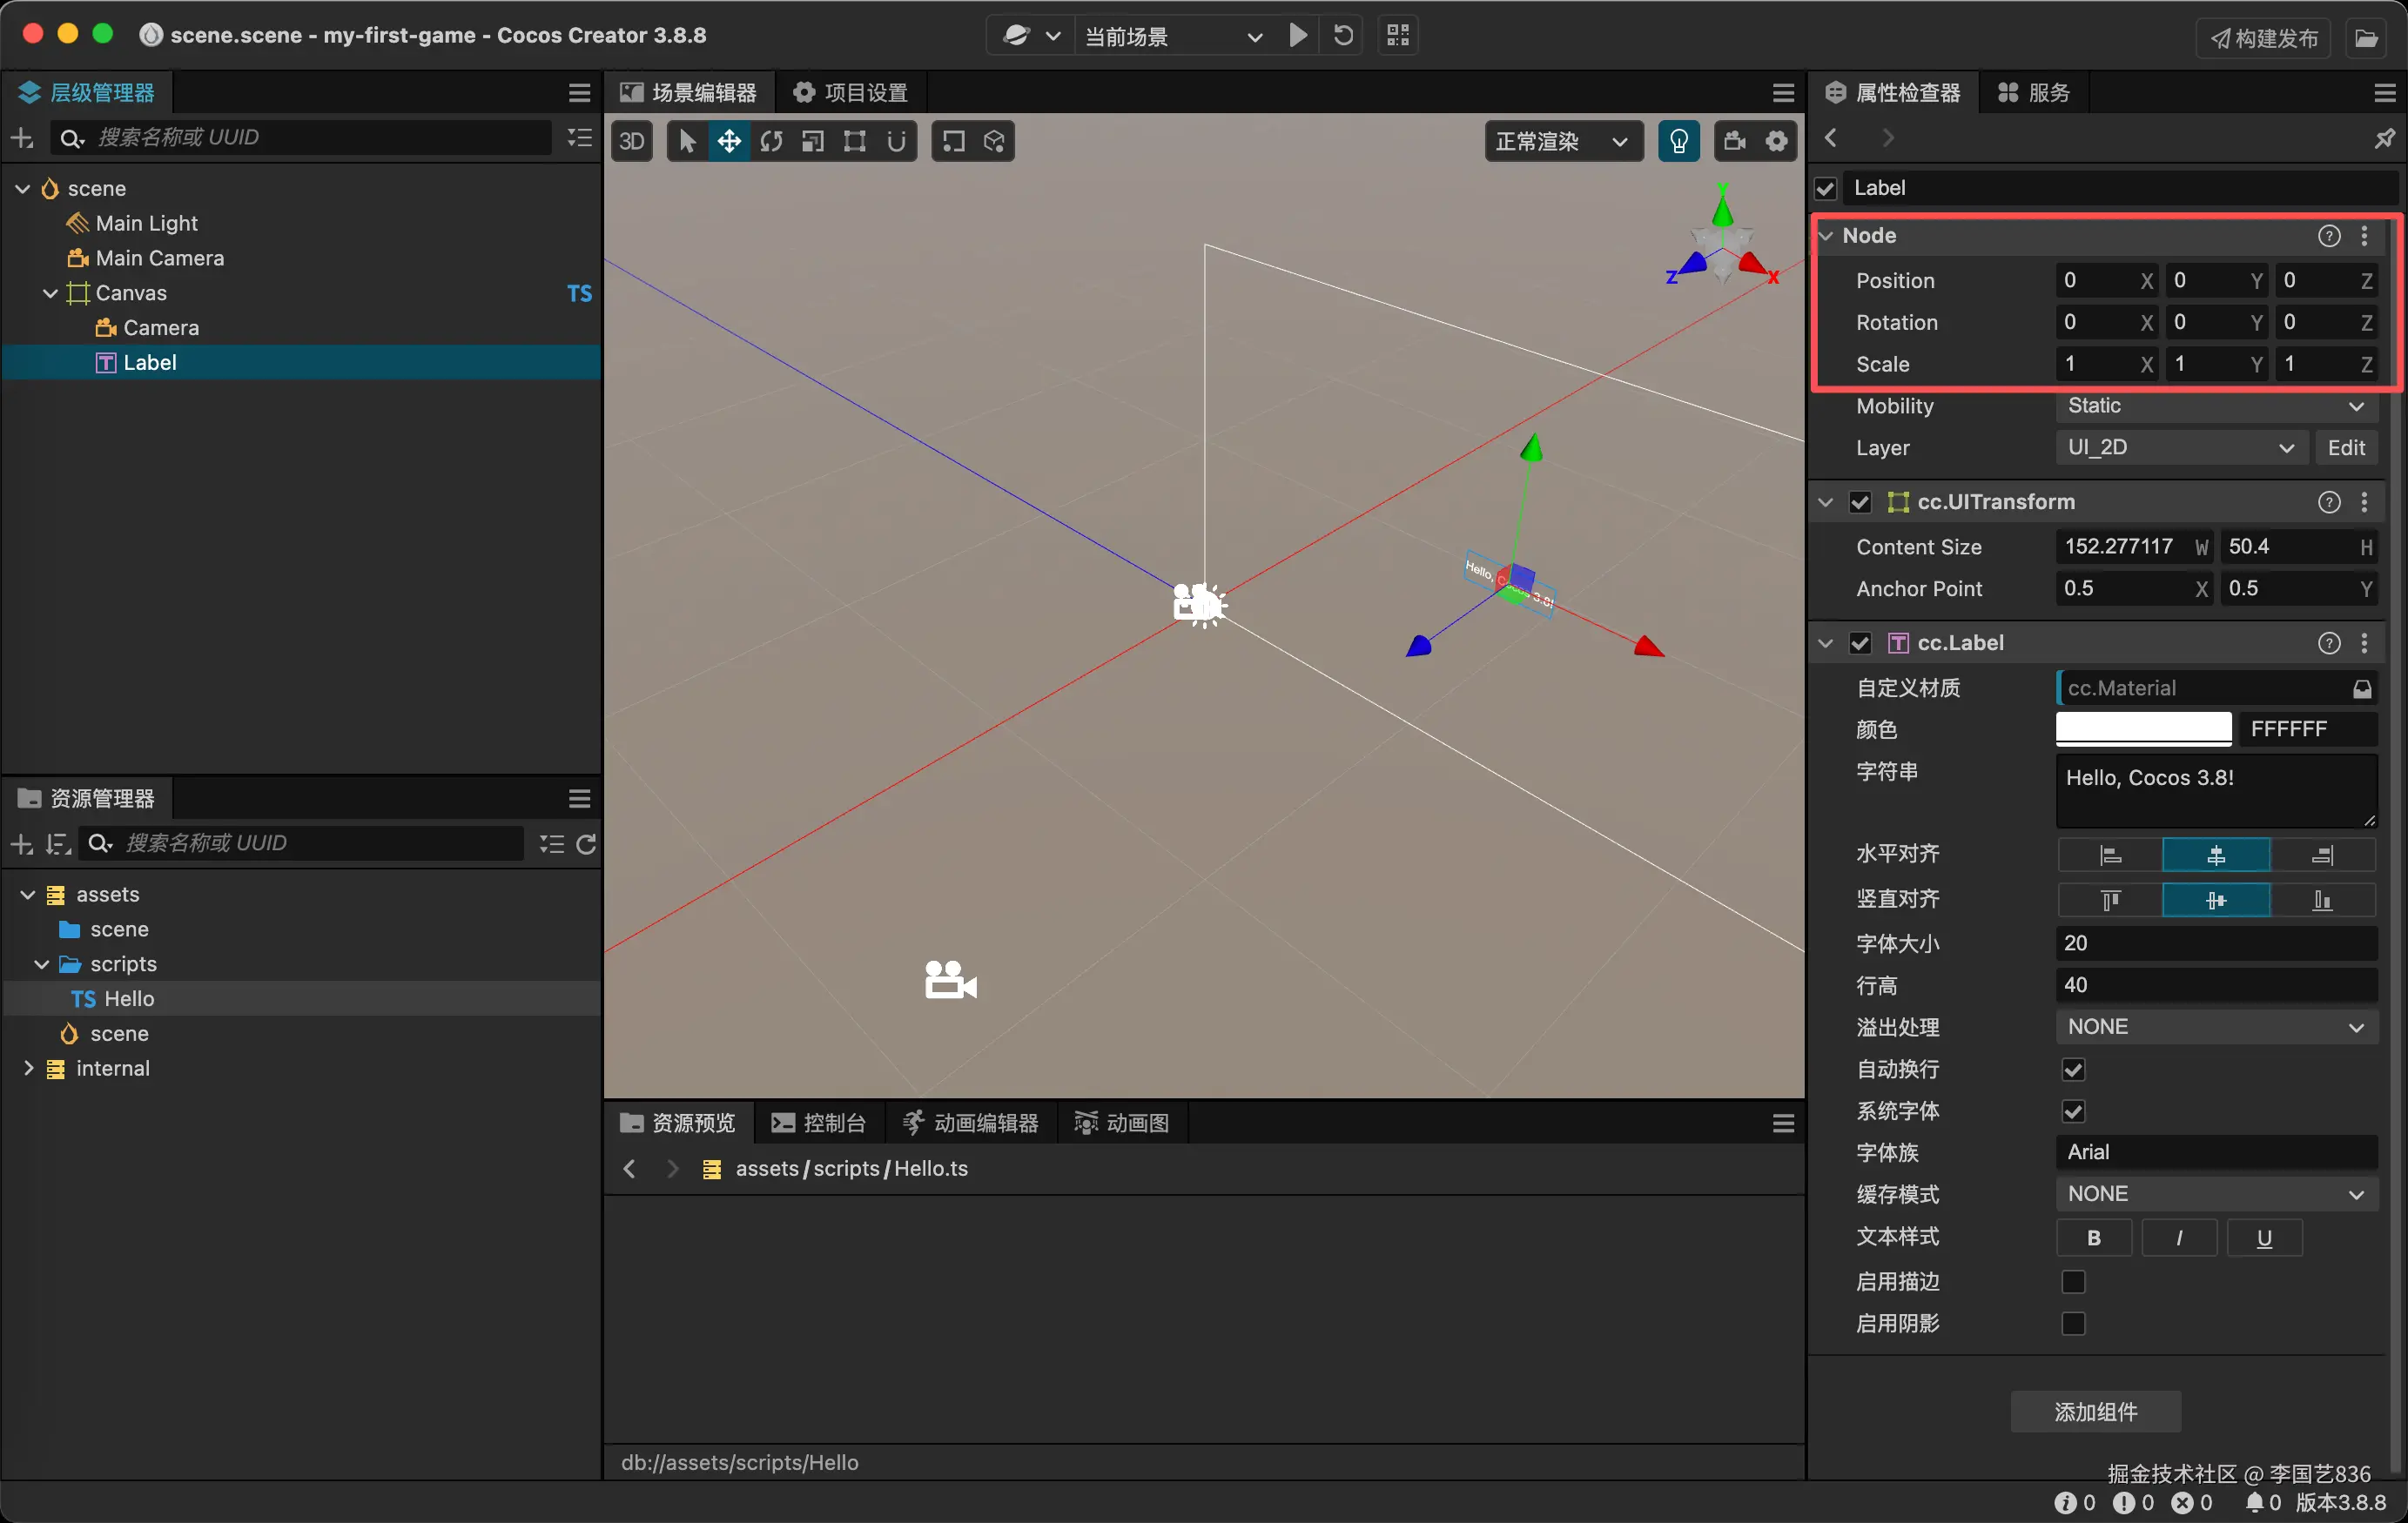Image resolution: width=2408 pixels, height=1523 pixels.
Task: Select the move gizmo tool
Action: 729,141
